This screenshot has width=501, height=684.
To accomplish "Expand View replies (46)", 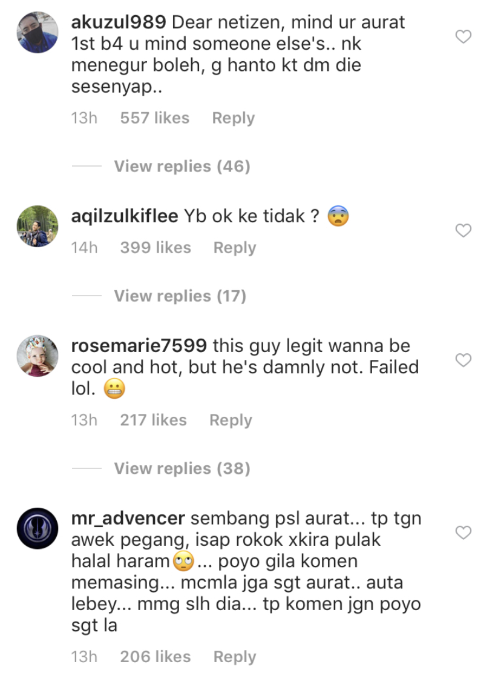I will [x=182, y=166].
